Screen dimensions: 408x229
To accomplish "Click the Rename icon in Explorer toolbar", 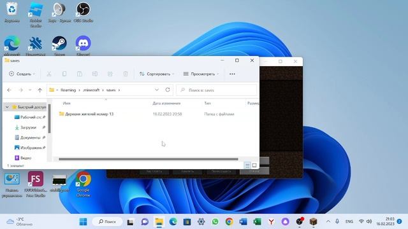I will click(95, 74).
